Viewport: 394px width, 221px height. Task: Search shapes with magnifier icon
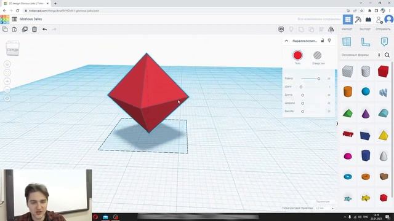pyautogui.click(x=387, y=55)
